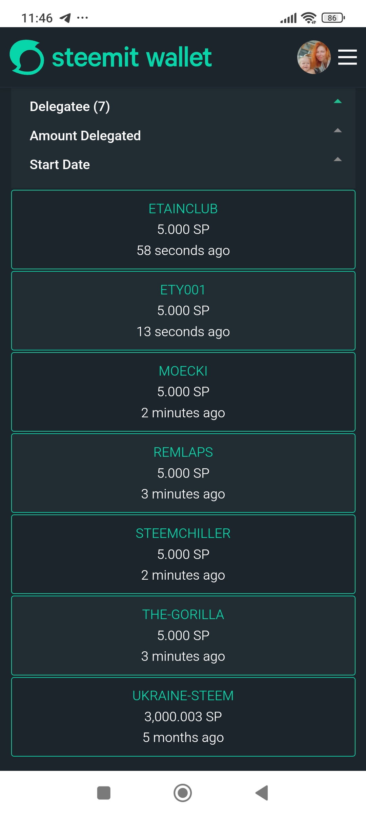Tap the Android back navigation icon

coord(262,793)
